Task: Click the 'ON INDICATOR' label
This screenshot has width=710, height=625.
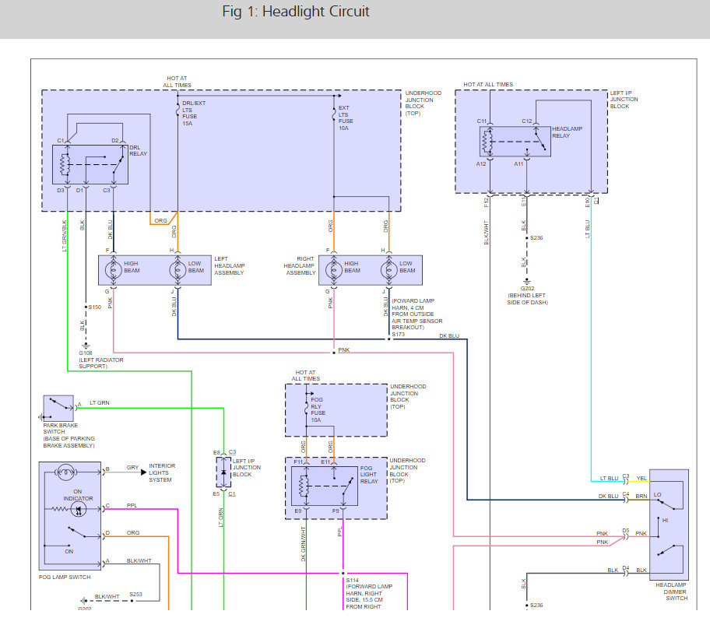Action: 78,495
